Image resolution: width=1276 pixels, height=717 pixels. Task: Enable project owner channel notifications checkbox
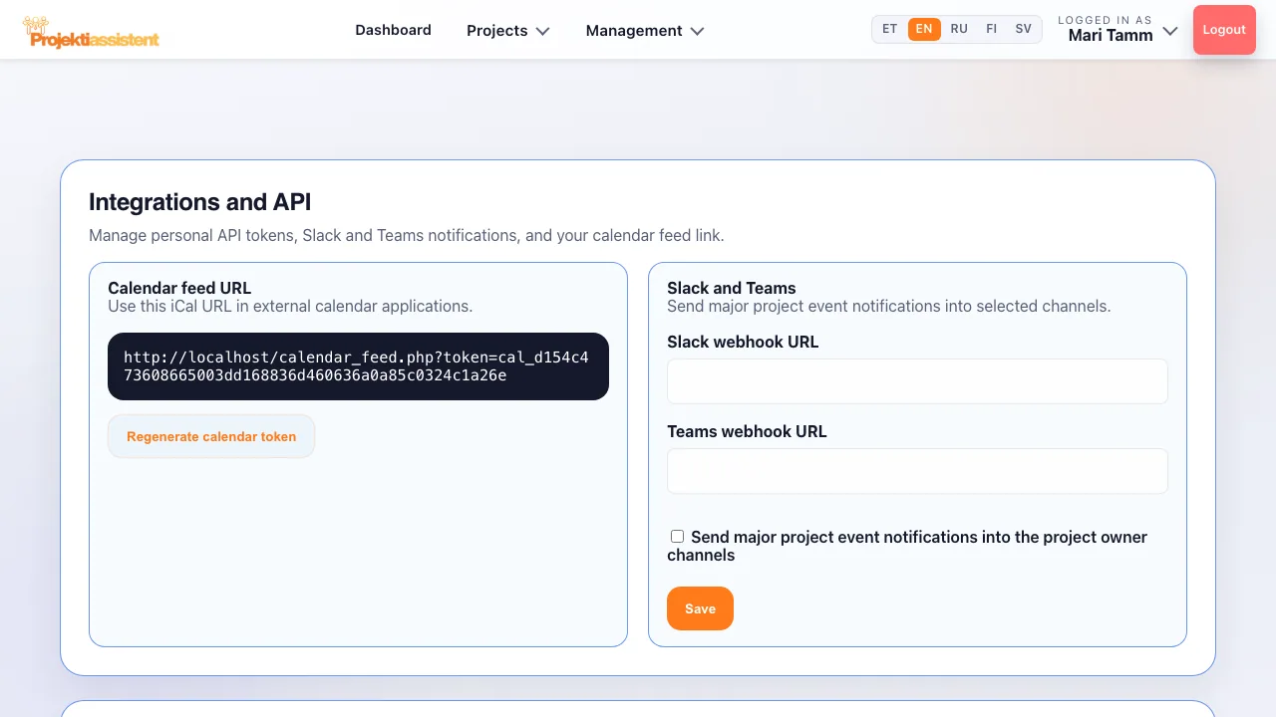tap(678, 537)
